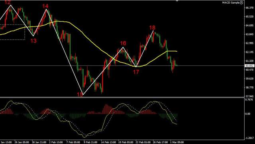Screen dimensions: 255x144
Task: Click the smiley face icon beside MACD Sample
Action: [x=241, y=3]
